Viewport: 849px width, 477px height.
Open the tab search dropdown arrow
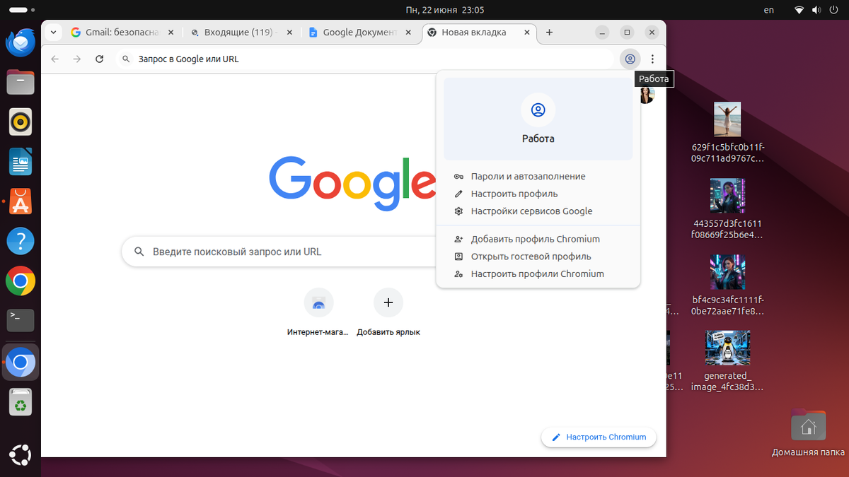pyautogui.click(x=54, y=33)
